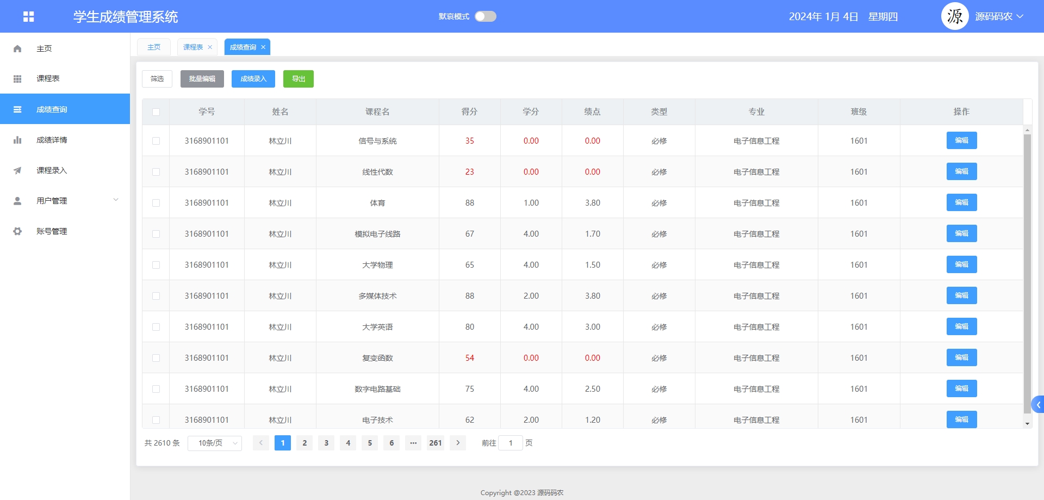Check the row for 体育

coord(156,203)
